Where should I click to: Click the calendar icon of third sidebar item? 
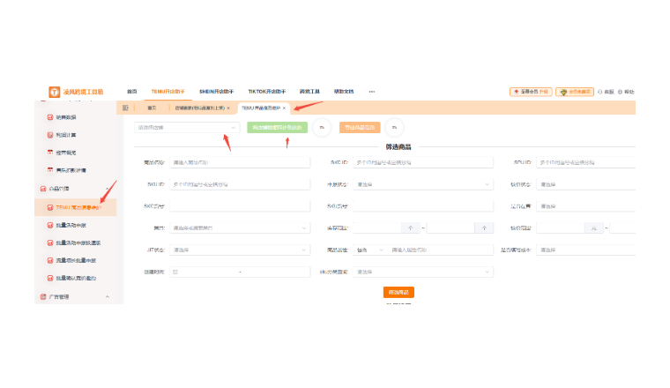tap(50, 153)
